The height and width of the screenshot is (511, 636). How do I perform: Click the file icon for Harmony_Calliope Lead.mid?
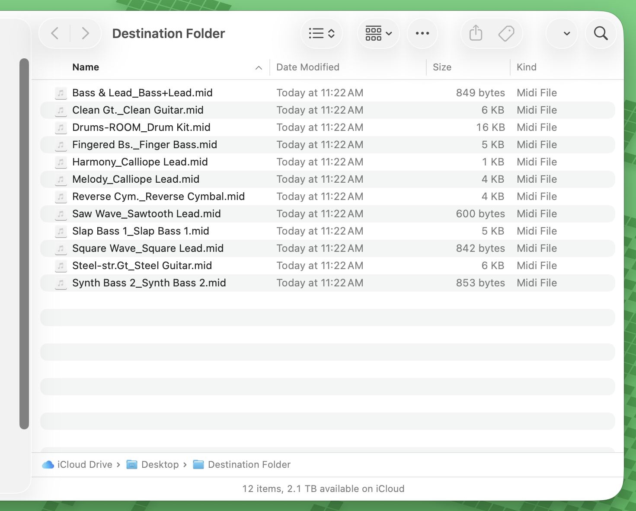pyautogui.click(x=61, y=162)
